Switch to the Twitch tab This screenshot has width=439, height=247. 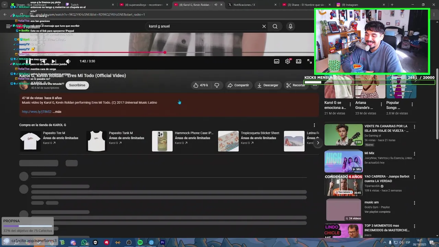click(x=89, y=5)
